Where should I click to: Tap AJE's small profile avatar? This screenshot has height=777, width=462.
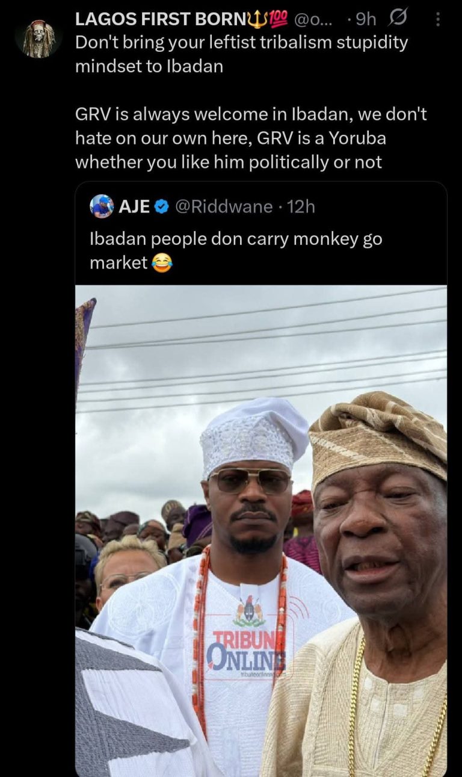pyautogui.click(x=102, y=206)
